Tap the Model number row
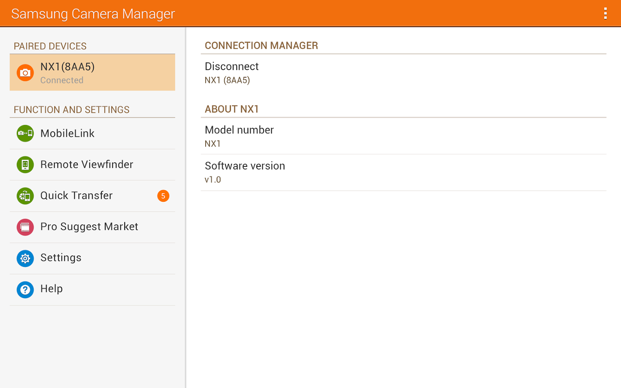Image resolution: width=621 pixels, height=388 pixels. coord(404,136)
